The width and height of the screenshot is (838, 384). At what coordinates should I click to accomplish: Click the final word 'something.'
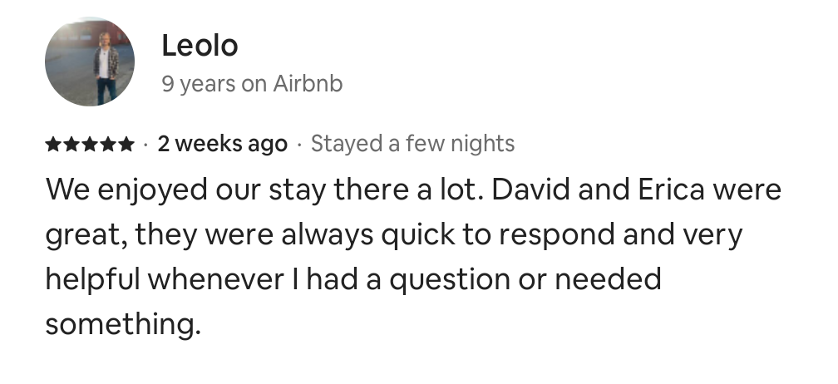[123, 325]
